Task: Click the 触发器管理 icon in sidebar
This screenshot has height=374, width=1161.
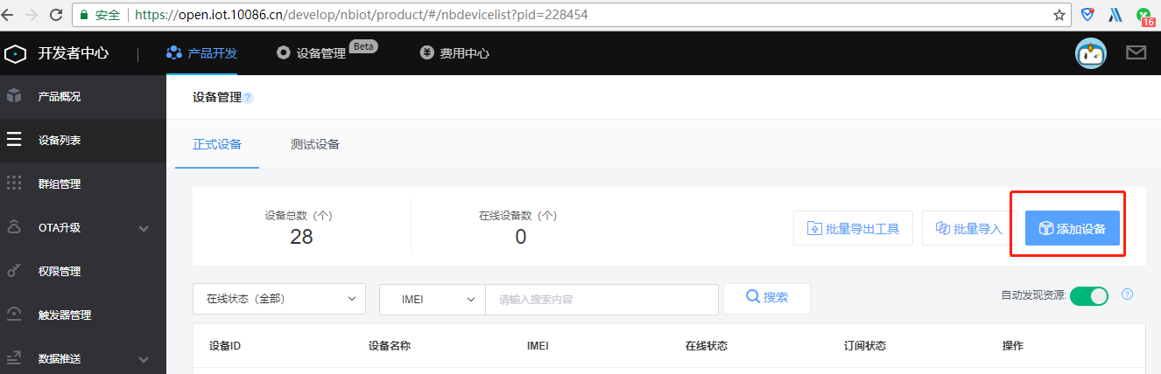Action: (14, 315)
